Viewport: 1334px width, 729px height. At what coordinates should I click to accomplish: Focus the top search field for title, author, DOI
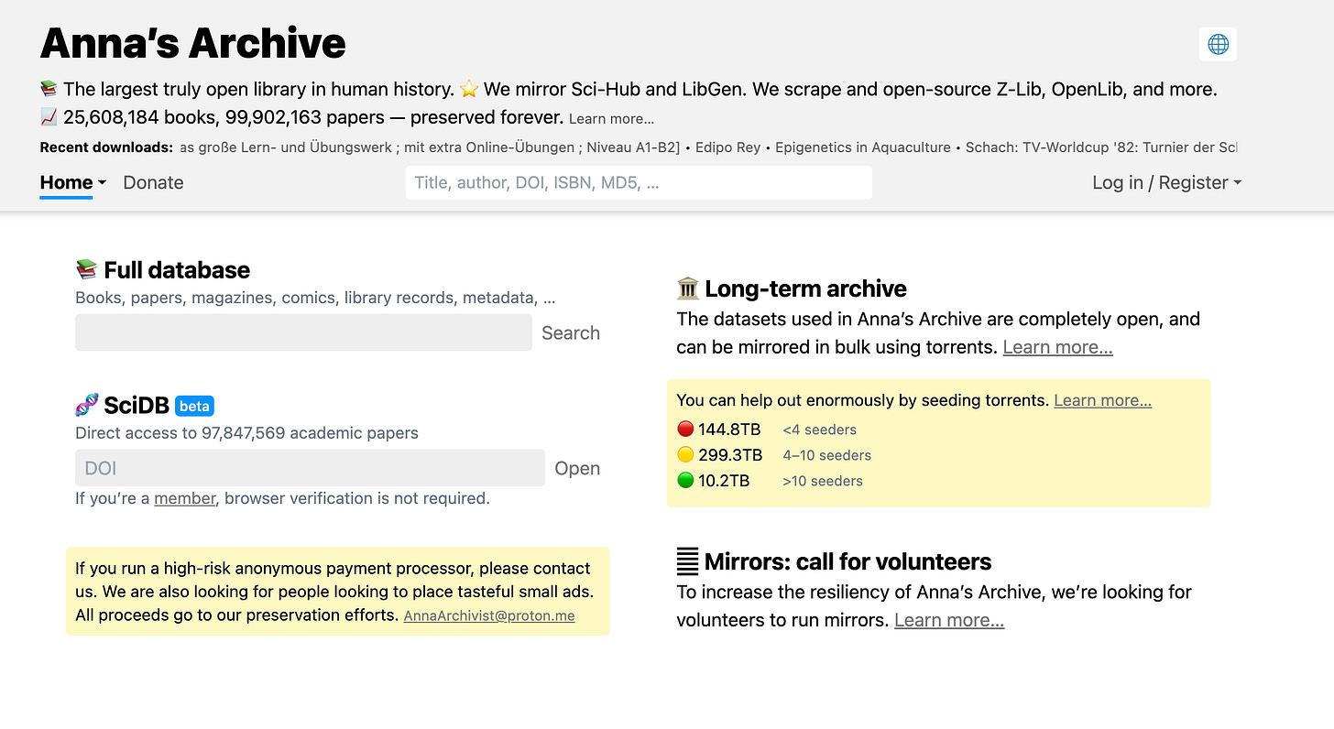[x=639, y=182]
